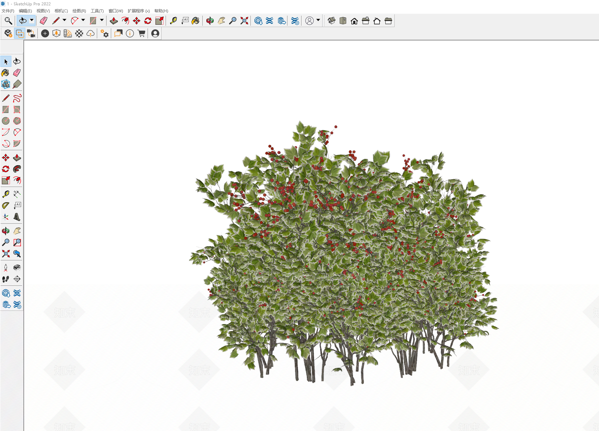The width and height of the screenshot is (599, 431).
Task: Select the Look Around eye tool
Action: pyautogui.click(x=17, y=268)
